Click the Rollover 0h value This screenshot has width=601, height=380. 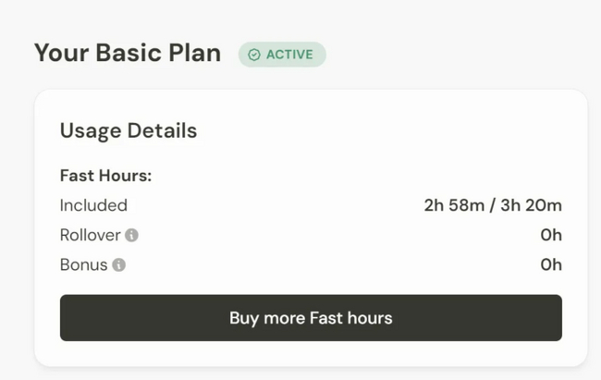tap(551, 236)
